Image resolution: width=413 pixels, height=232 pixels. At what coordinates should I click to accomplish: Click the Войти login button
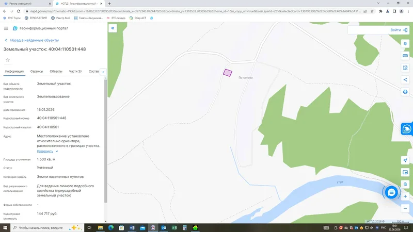point(399,30)
